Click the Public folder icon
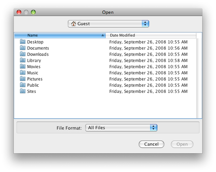This screenshot has height=172, width=216. [x=23, y=85]
